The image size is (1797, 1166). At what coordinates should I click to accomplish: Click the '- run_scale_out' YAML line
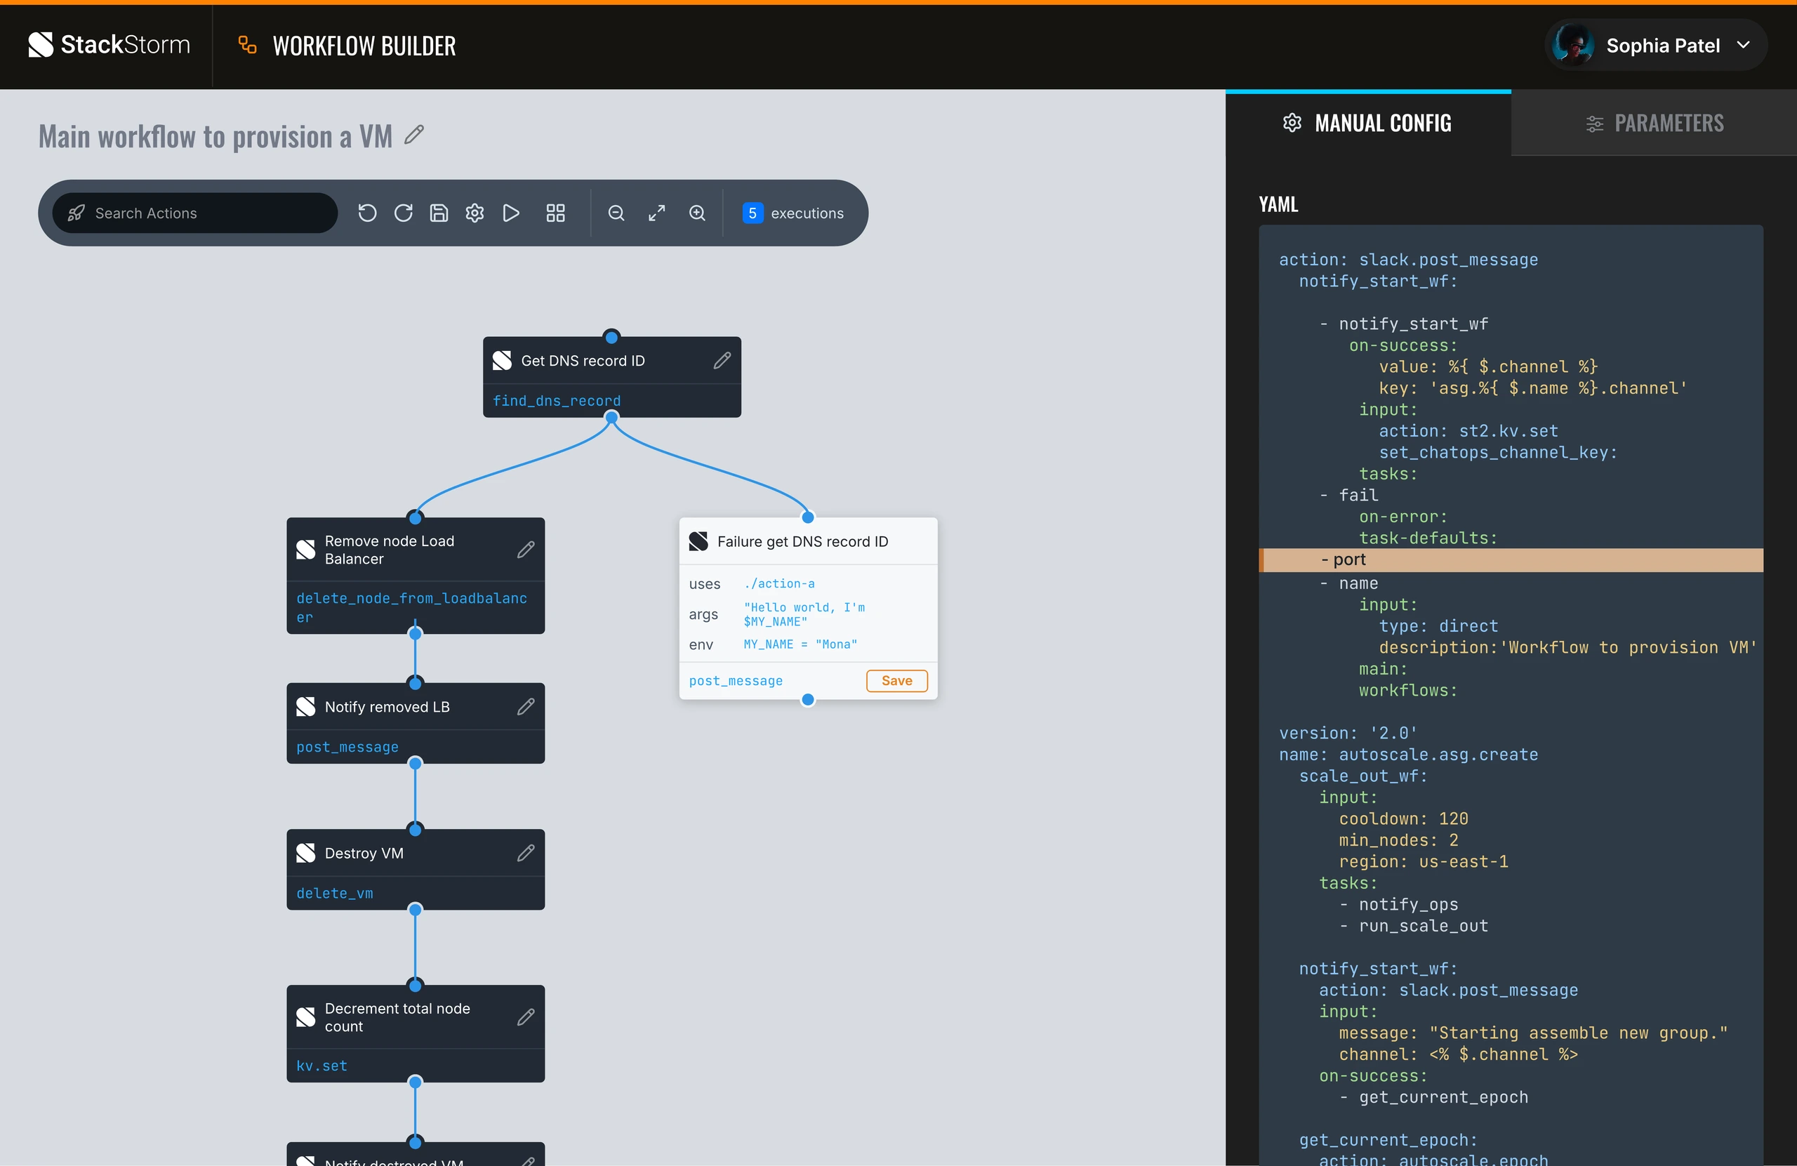(x=1414, y=926)
